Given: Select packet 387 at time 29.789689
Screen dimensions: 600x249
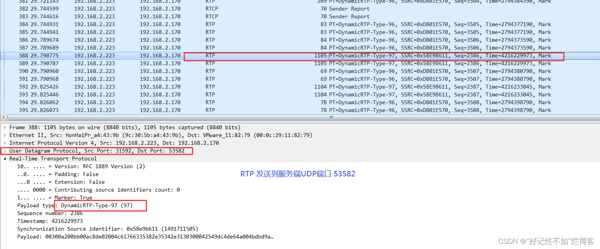Looking at the screenshot, I should click(x=300, y=48).
